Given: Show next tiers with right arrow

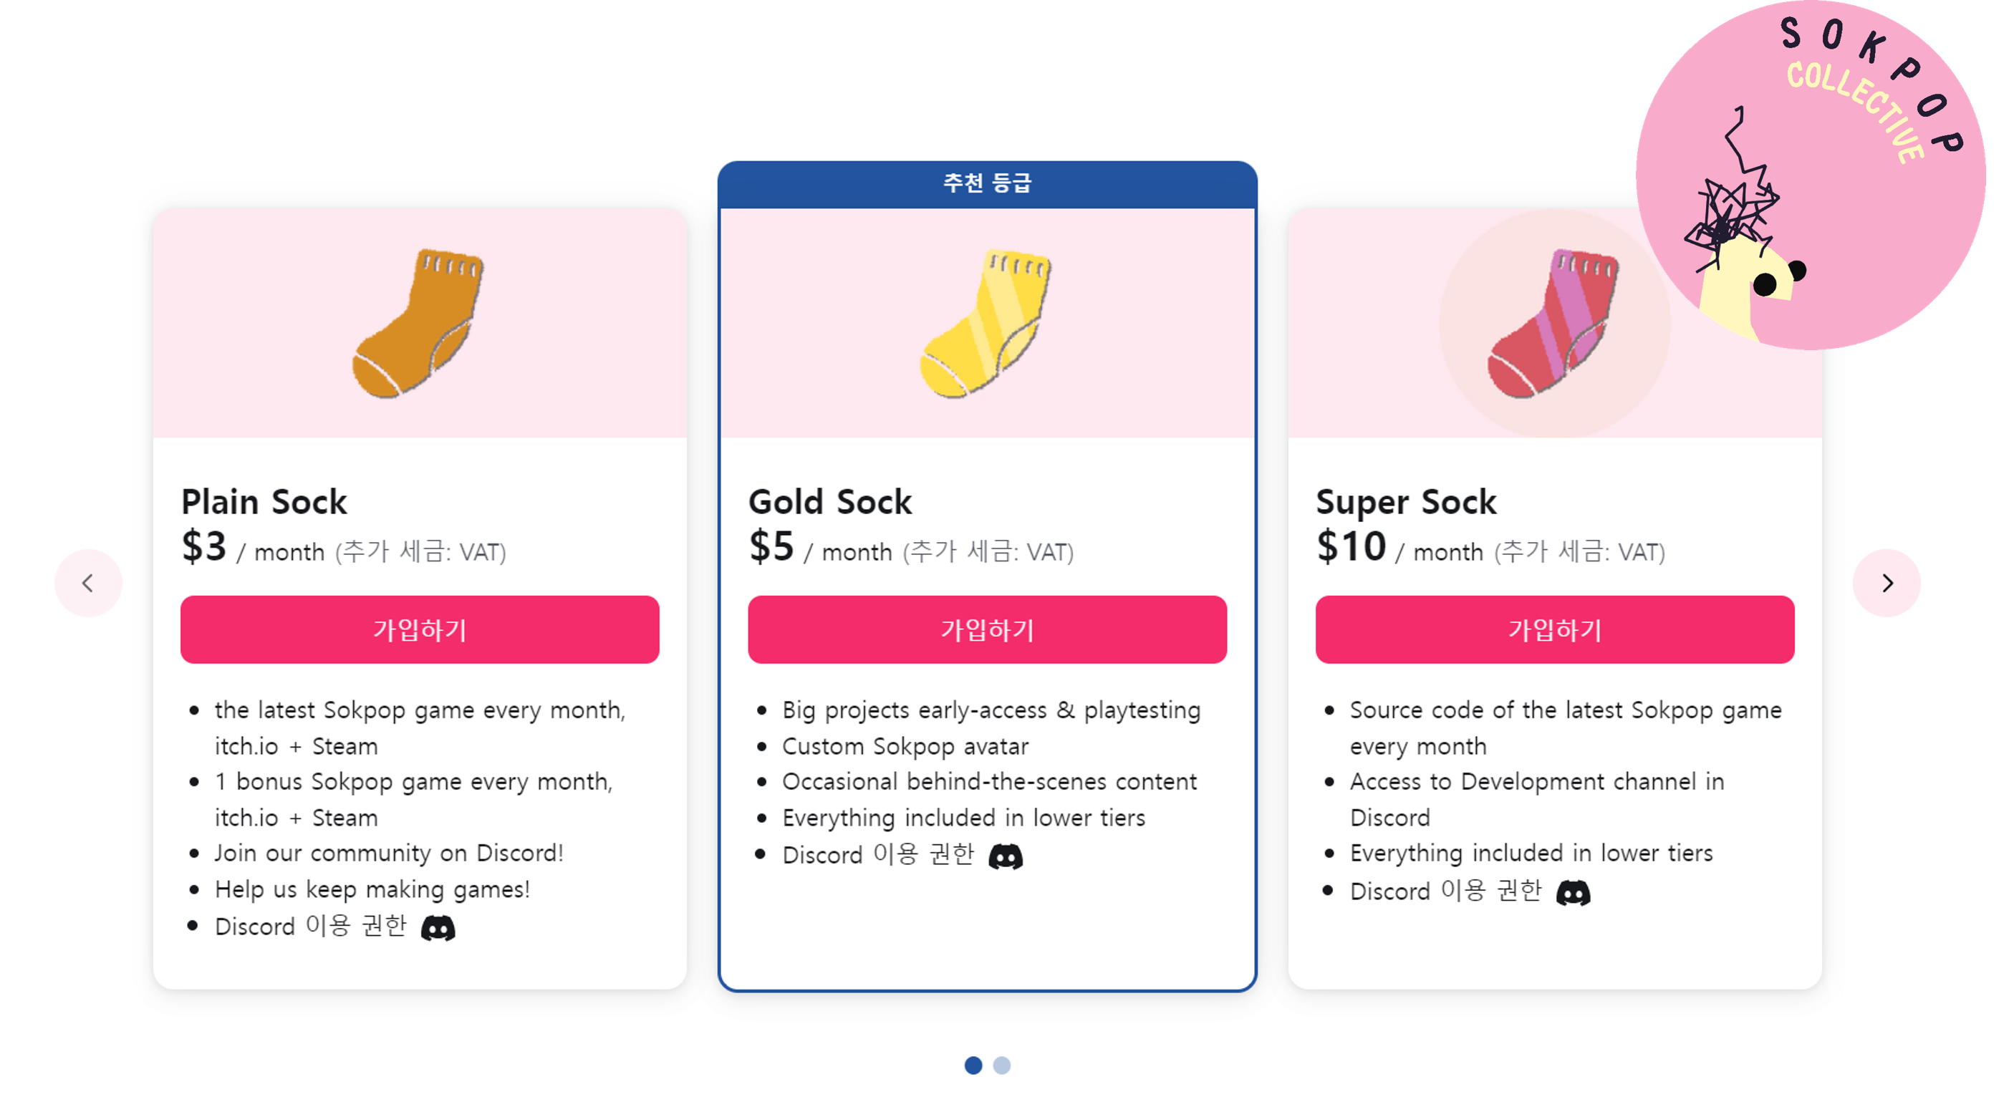Looking at the screenshot, I should pos(1887,583).
